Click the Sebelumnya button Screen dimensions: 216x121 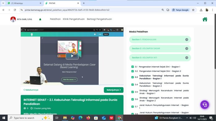tap(31, 90)
